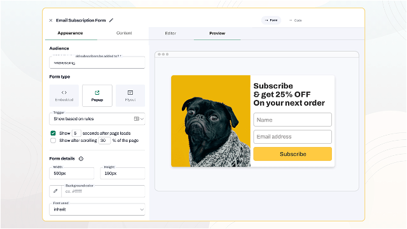Open the background color eyedropper picker
Screen dimensions: 407x229
[55, 191]
